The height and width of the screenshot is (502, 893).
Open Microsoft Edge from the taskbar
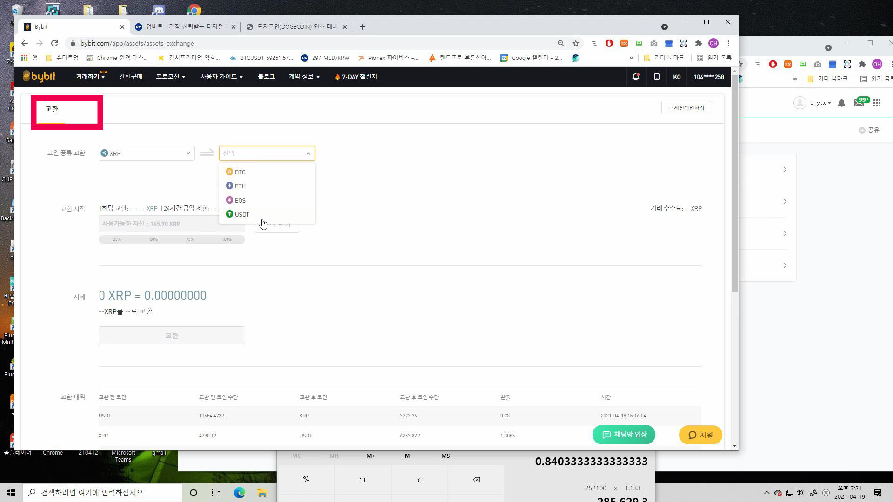point(239,493)
